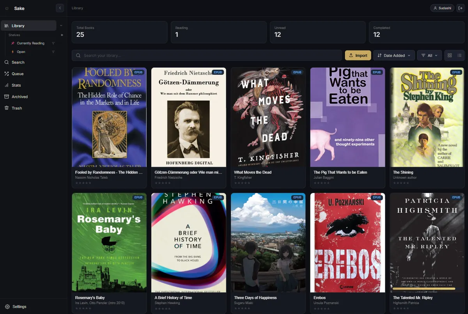
Task: Collapse the sidebar with the chevron button
Action: click(60, 8)
